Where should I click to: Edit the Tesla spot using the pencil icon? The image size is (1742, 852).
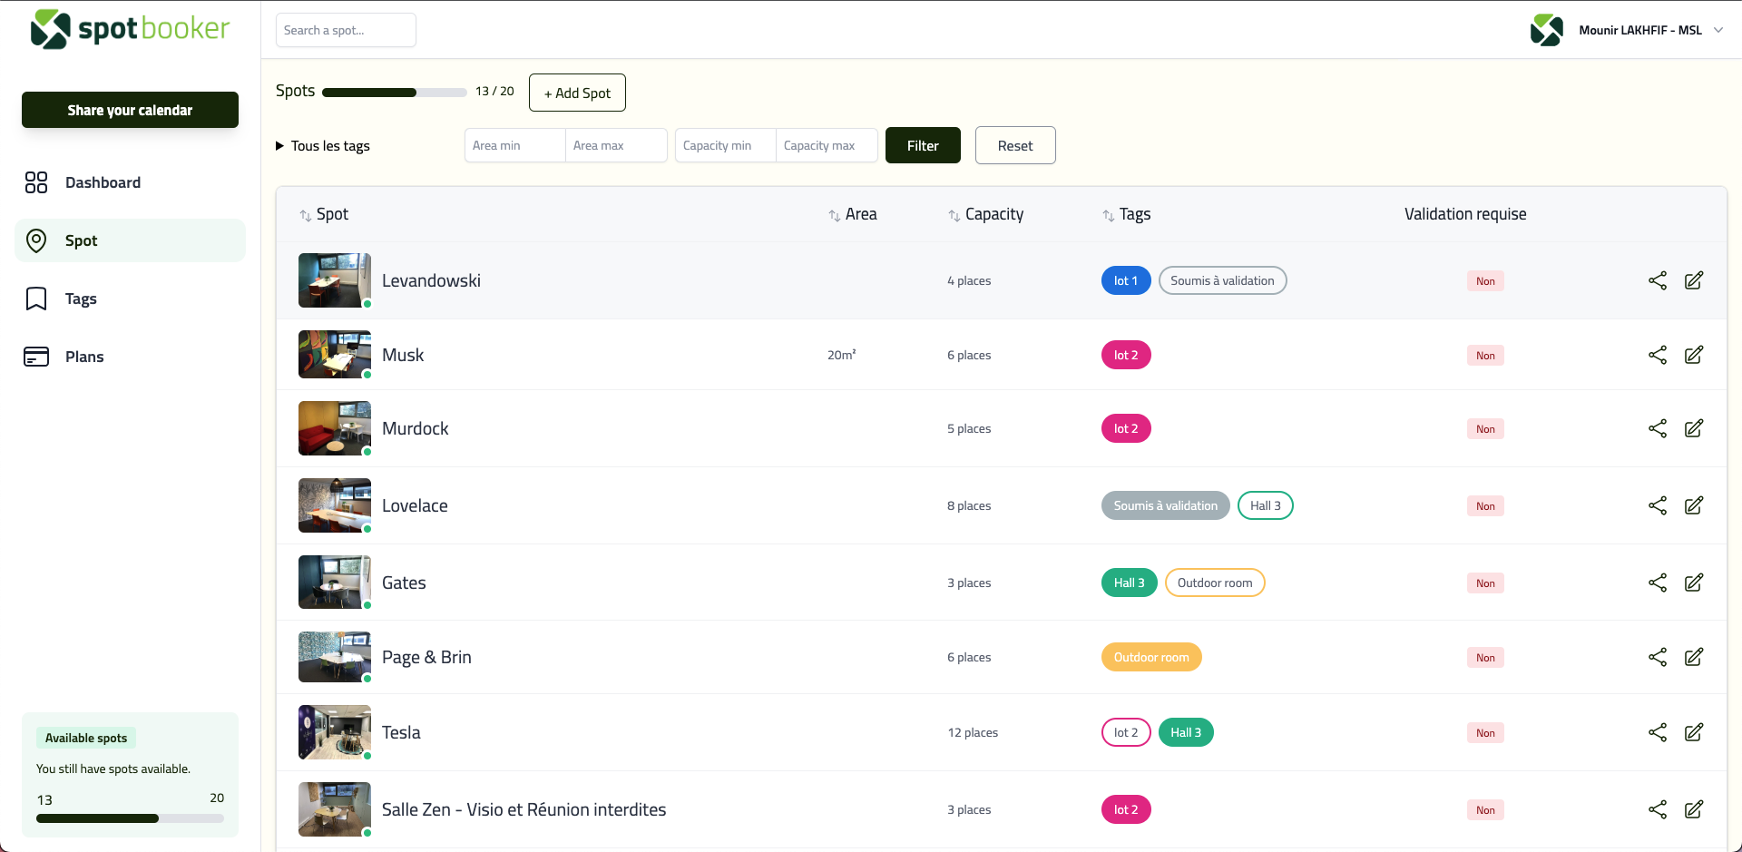click(x=1695, y=732)
